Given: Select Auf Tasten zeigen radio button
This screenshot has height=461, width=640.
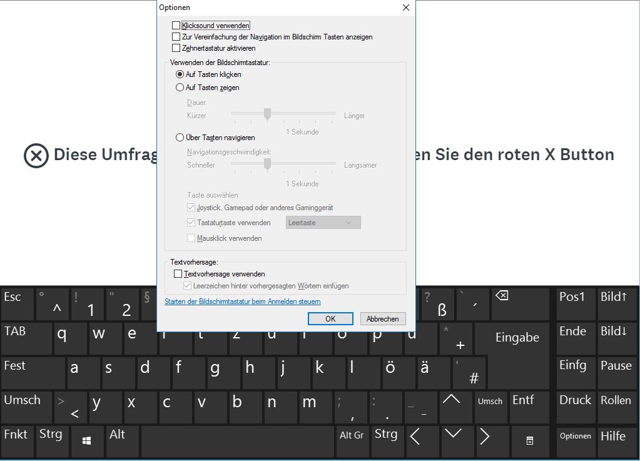Looking at the screenshot, I should tap(180, 88).
